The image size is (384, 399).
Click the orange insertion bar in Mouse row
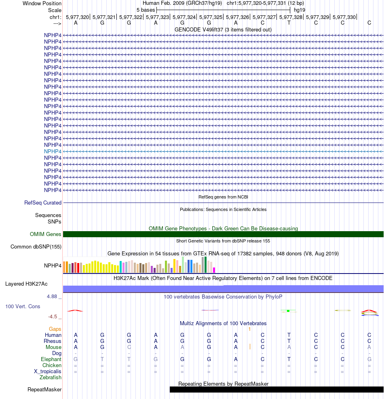[x=250, y=347]
